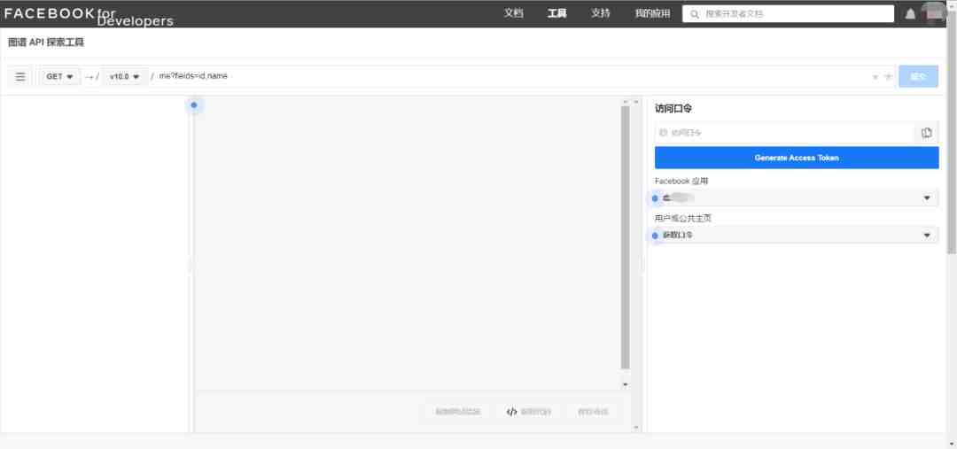The width and height of the screenshot is (957, 449).
Task: Click the user profile avatar
Action: click(935, 13)
